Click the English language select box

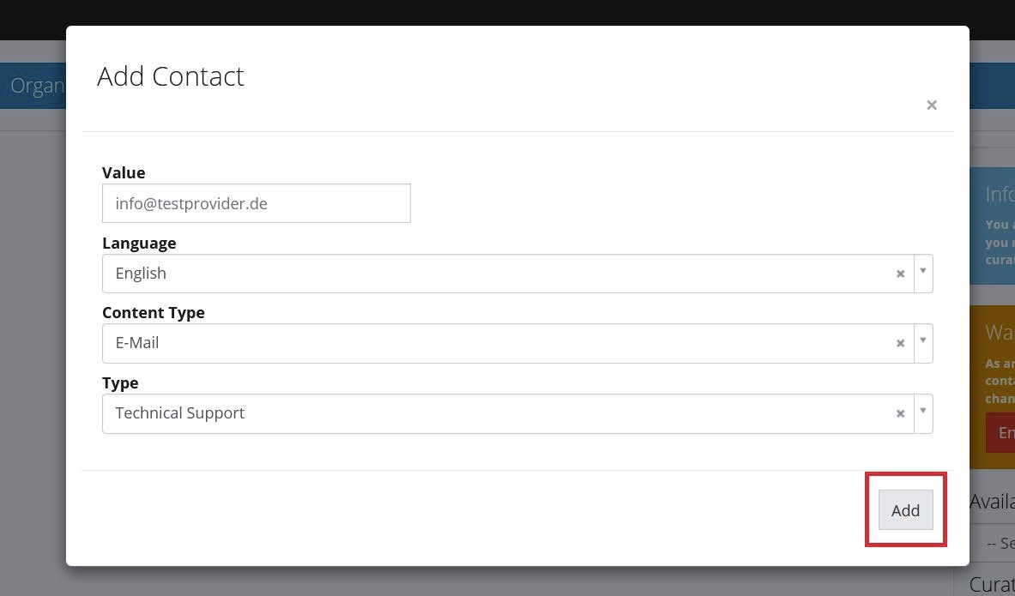pos(498,274)
